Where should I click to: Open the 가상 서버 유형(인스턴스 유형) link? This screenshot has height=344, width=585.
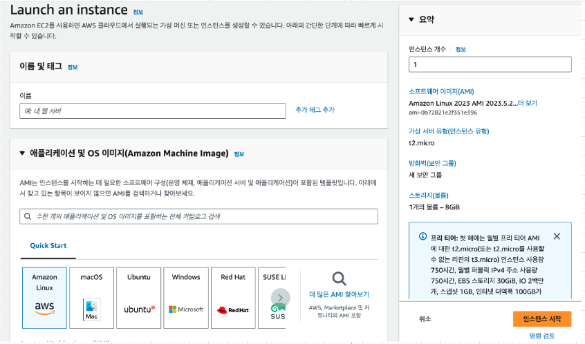(x=449, y=131)
